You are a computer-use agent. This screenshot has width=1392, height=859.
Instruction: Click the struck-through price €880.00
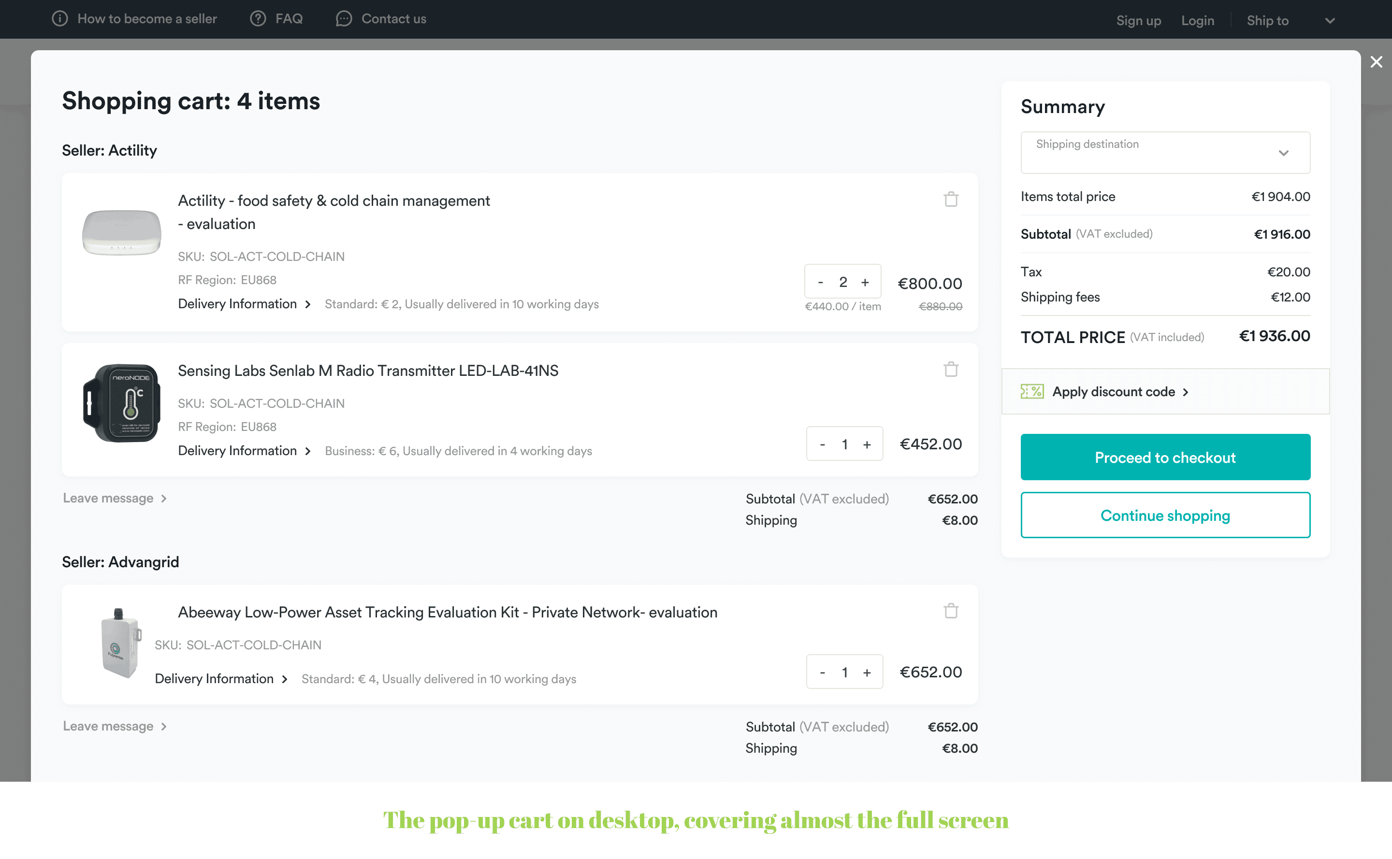point(941,306)
